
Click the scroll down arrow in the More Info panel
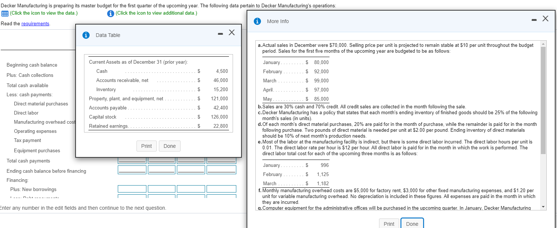pos(543,208)
